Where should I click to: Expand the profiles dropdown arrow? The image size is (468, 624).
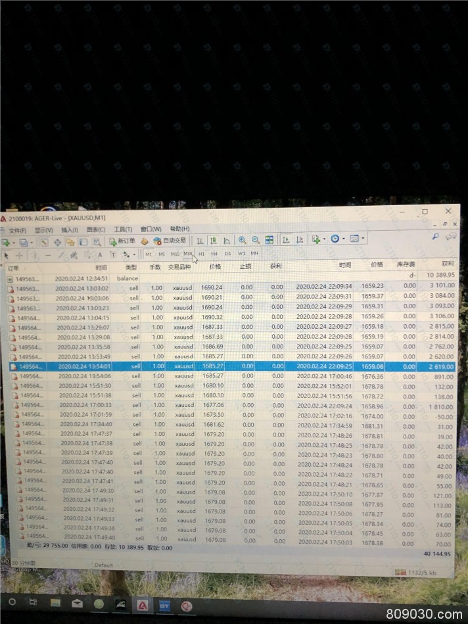pyautogui.click(x=32, y=242)
